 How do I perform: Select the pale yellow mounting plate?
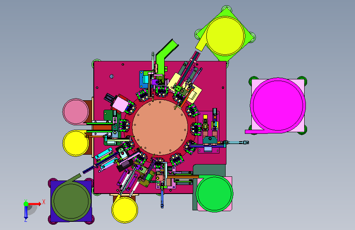(197, 95)
